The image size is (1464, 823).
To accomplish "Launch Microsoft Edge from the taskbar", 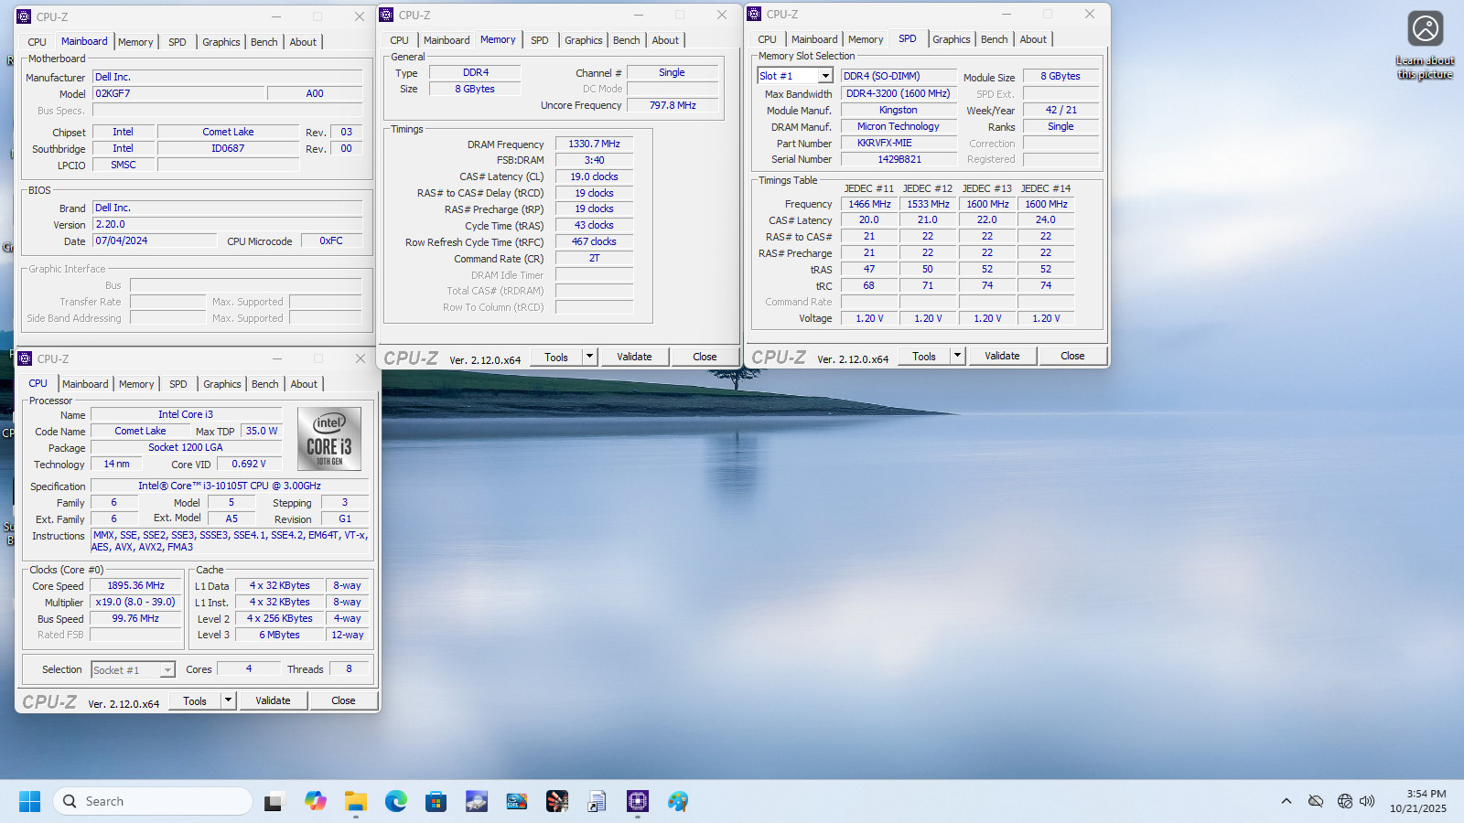I will [x=396, y=801].
